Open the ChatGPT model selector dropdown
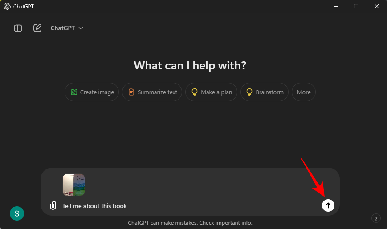Screen dimensions: 387x229 [67, 28]
